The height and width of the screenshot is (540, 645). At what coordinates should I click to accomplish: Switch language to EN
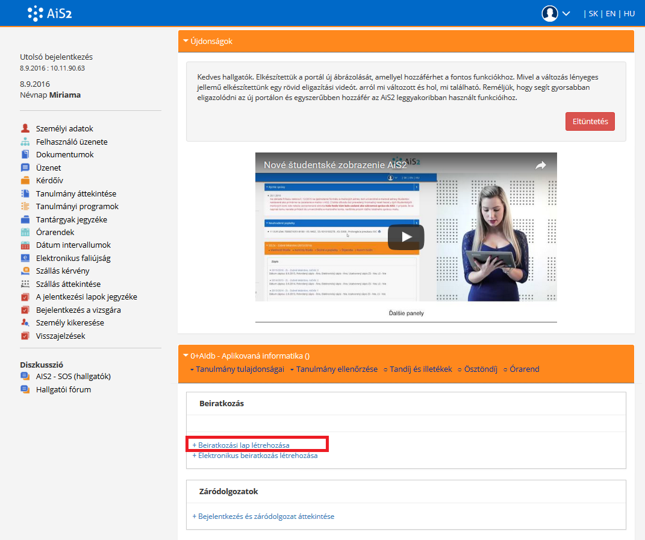[611, 13]
